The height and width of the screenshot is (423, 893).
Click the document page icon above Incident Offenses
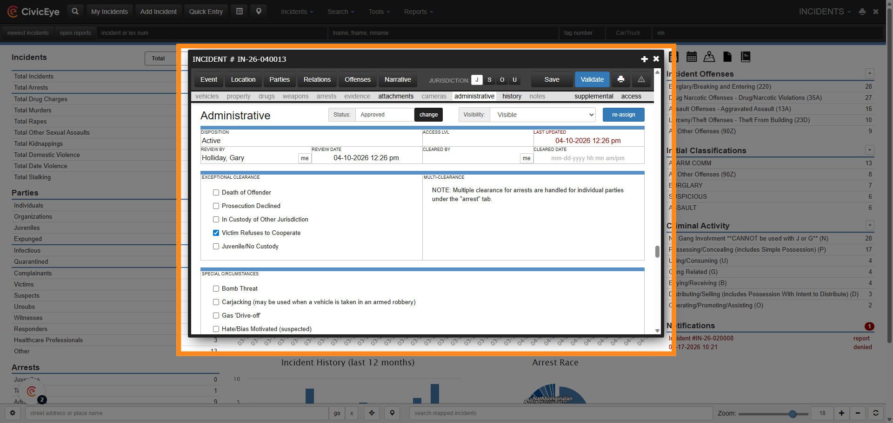coord(727,57)
